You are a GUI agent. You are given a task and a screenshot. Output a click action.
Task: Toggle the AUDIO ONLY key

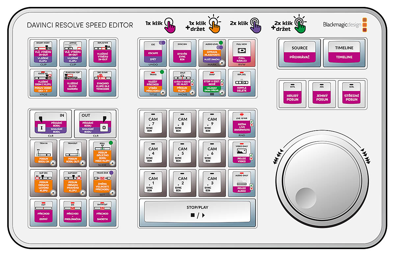(x=242, y=183)
